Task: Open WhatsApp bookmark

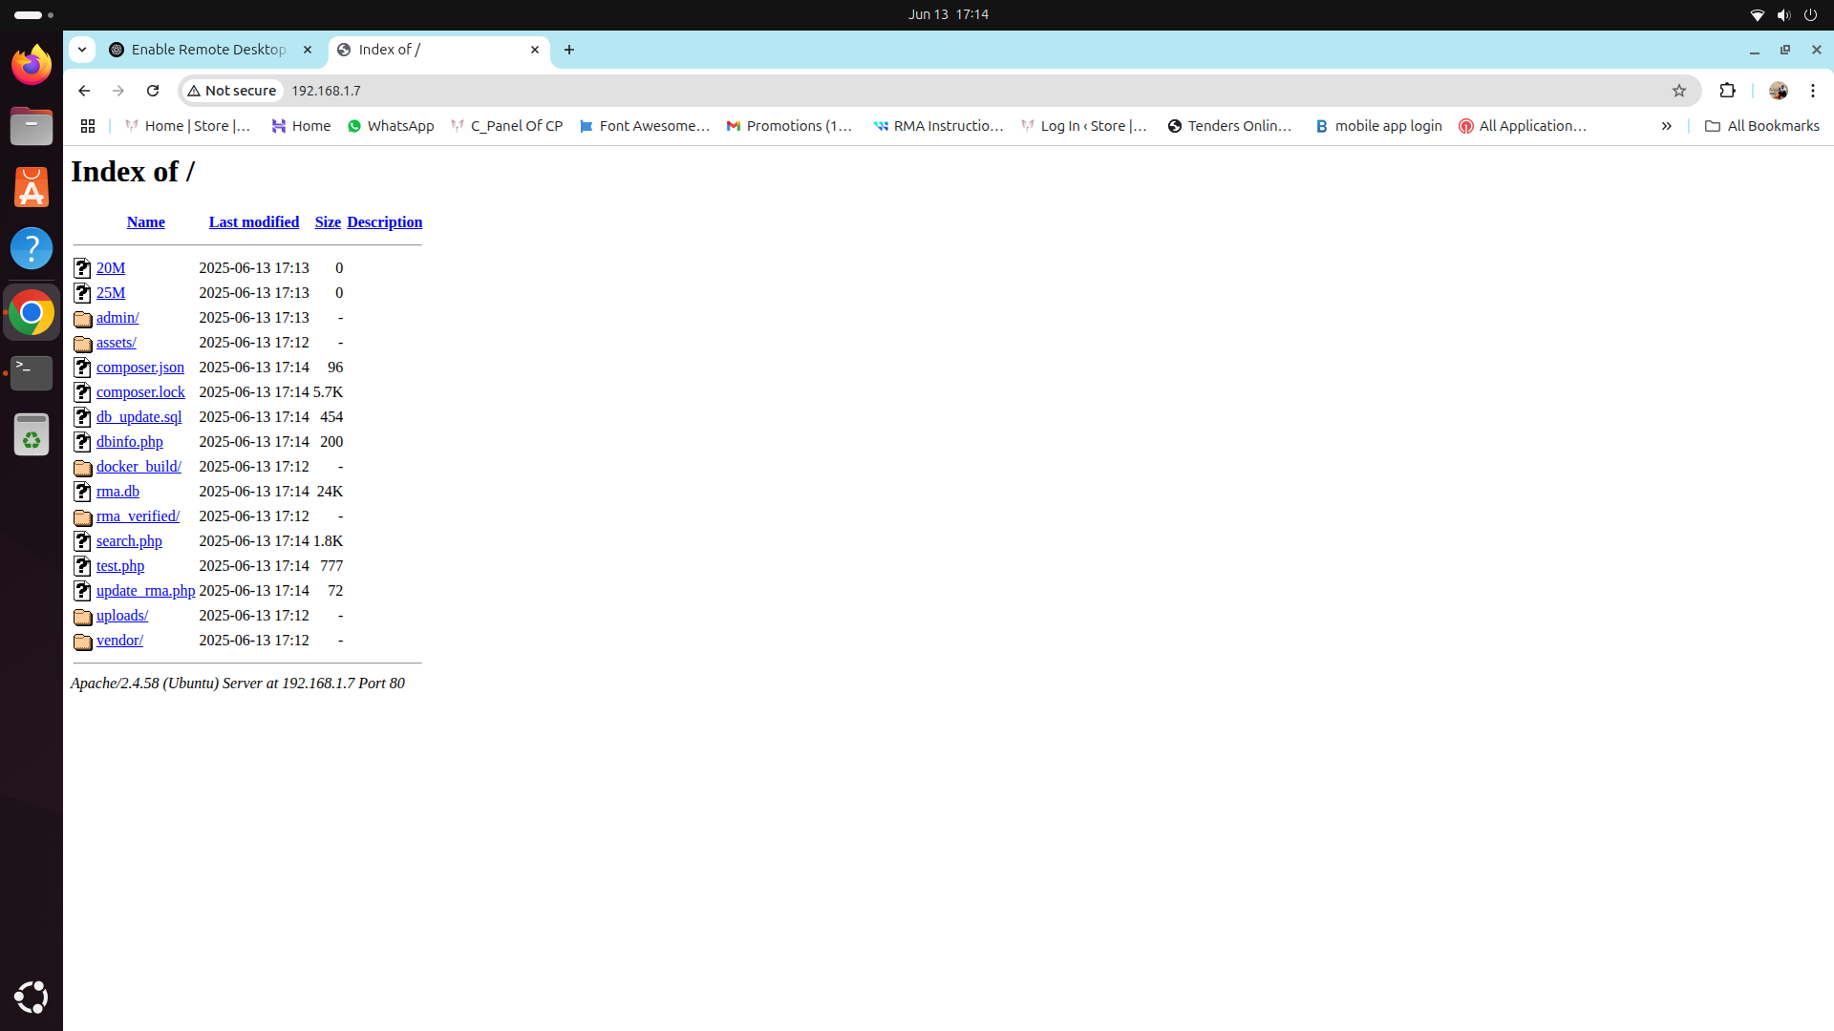Action: pyautogui.click(x=391, y=126)
